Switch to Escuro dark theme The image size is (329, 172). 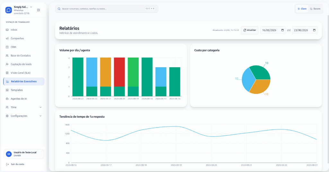[x=315, y=9]
